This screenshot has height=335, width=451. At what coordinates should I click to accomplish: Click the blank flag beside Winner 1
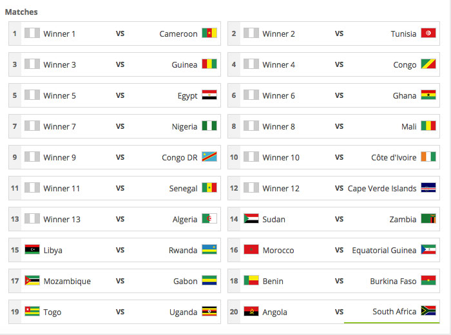(x=32, y=33)
